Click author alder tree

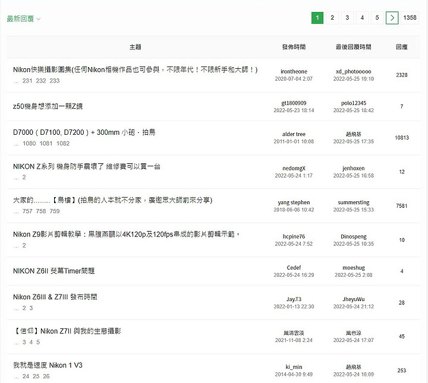[x=294, y=134]
